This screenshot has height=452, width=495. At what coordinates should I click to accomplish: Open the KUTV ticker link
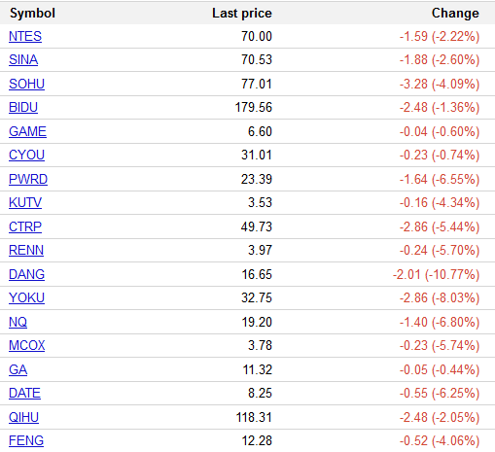(25, 203)
